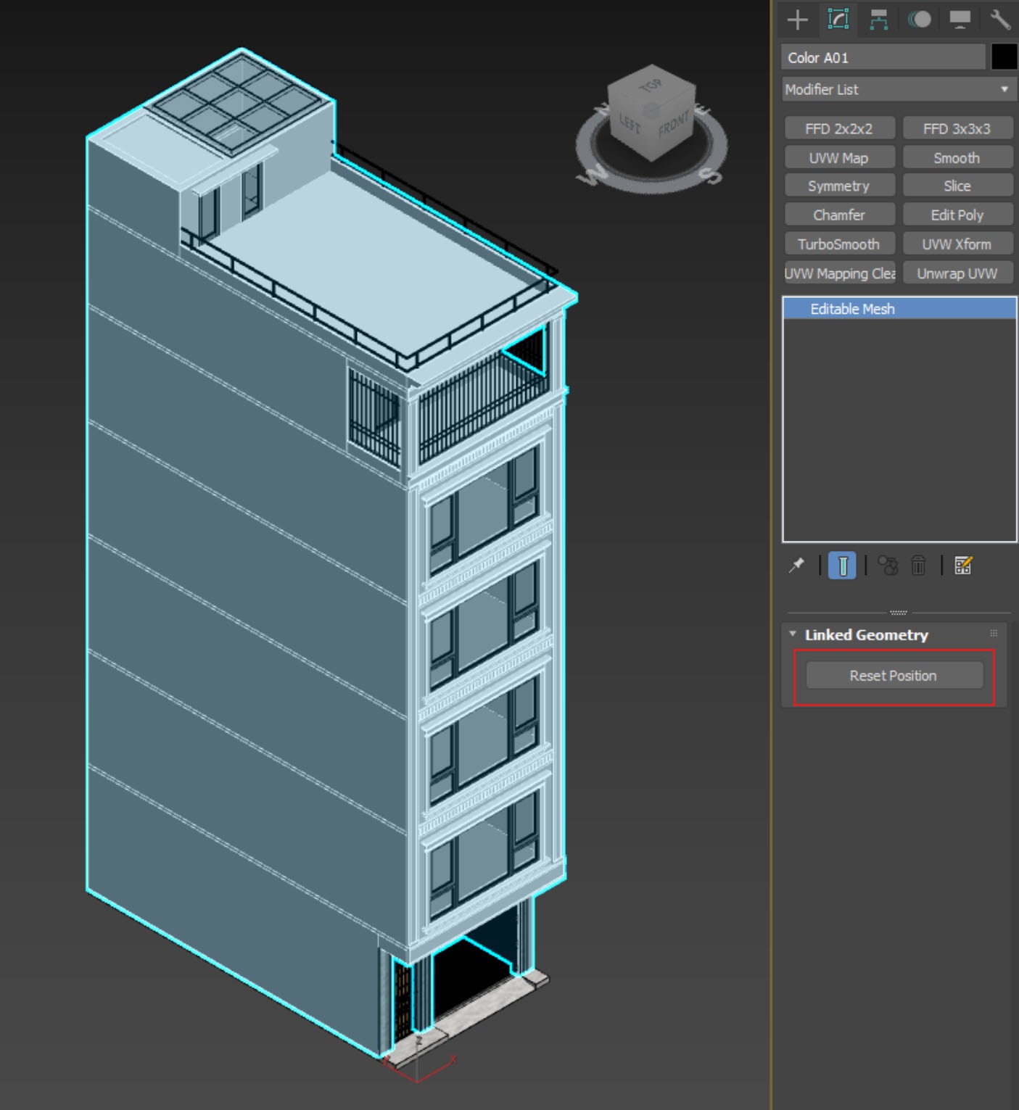Select Editable Mesh in modifier stack

[x=852, y=309]
